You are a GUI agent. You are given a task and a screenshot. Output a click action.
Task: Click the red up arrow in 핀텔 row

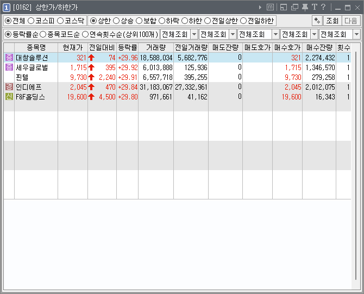91,77
